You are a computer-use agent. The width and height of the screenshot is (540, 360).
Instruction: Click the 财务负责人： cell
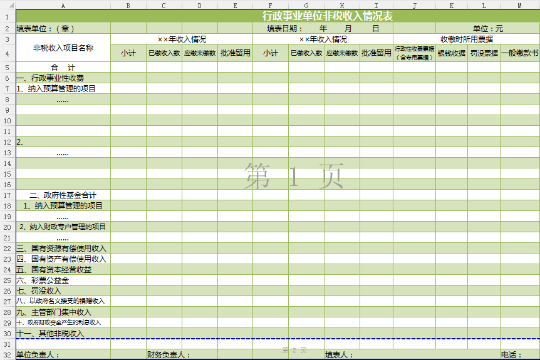169,355
